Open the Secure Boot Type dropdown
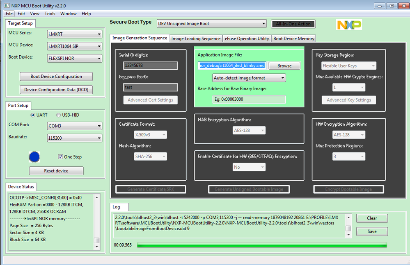Viewport: 410px width, 265px height. (x=211, y=23)
